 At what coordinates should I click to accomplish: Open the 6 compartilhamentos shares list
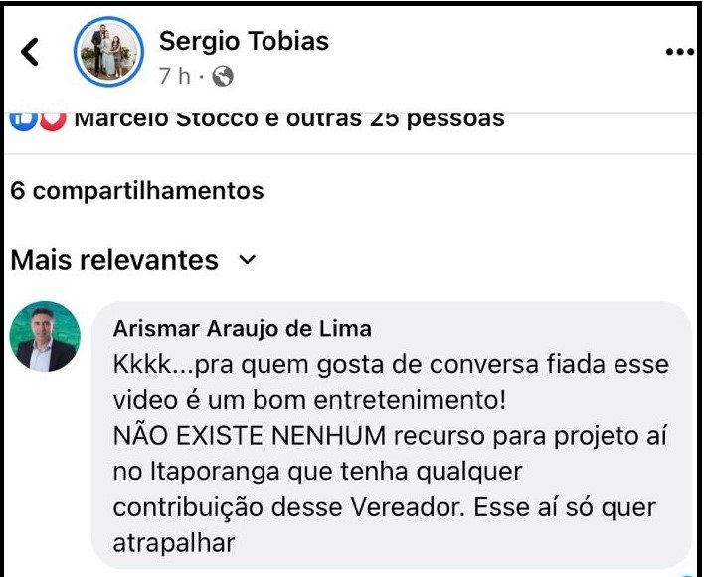(x=137, y=190)
